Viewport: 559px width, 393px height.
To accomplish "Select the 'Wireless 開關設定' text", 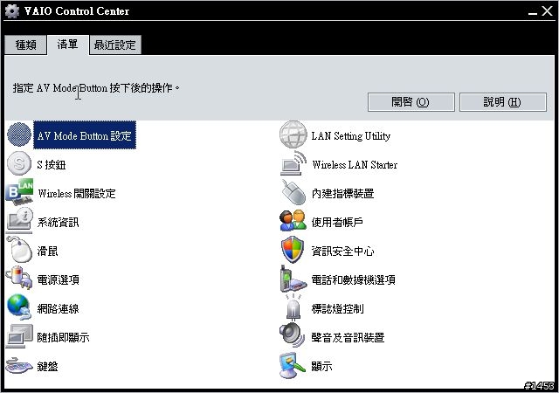I will click(x=77, y=193).
